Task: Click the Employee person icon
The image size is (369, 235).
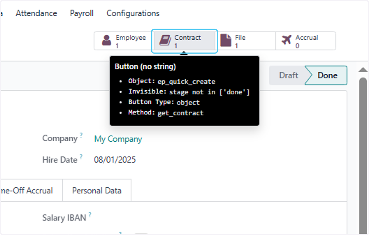Action: (107, 41)
